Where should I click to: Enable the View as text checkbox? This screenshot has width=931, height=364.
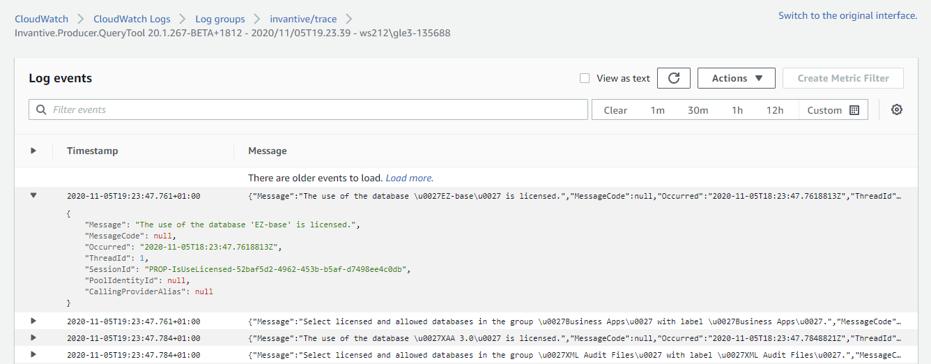pyautogui.click(x=585, y=78)
